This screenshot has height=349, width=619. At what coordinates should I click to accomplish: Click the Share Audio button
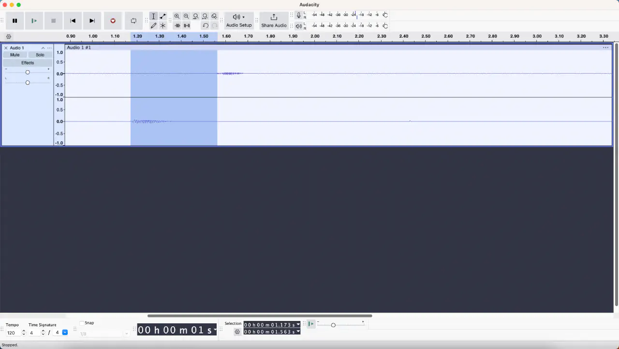(274, 20)
